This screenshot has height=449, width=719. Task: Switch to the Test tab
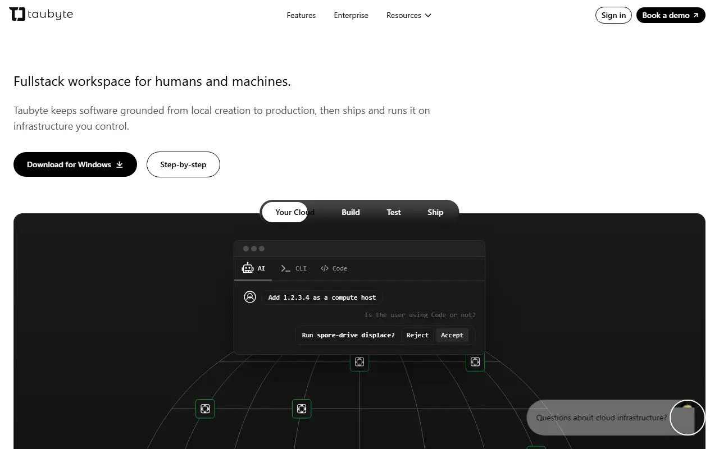[394, 212]
